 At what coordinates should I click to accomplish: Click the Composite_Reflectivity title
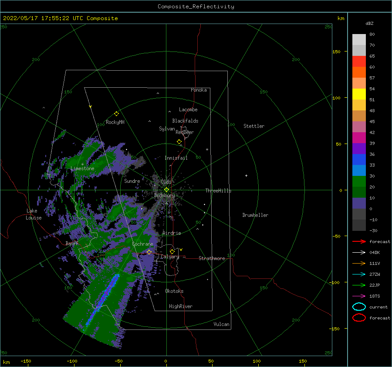tap(196, 7)
